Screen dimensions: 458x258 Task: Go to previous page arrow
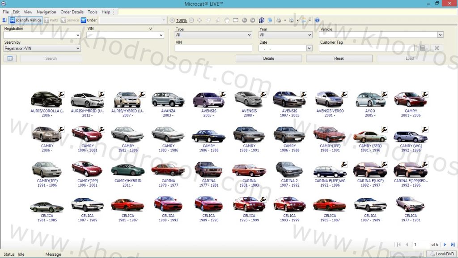[x=407, y=244]
